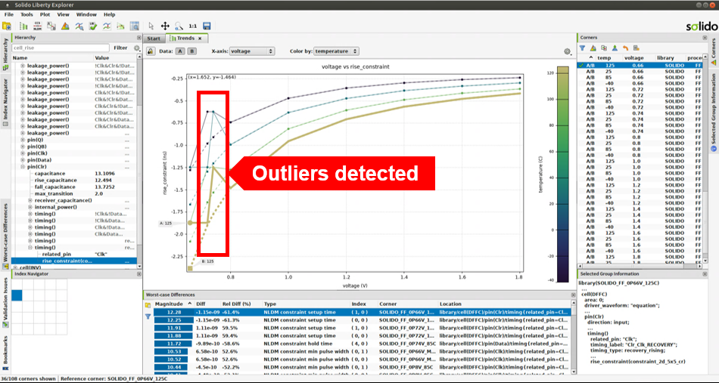
Task: Open the Window menu
Action: tap(86, 14)
